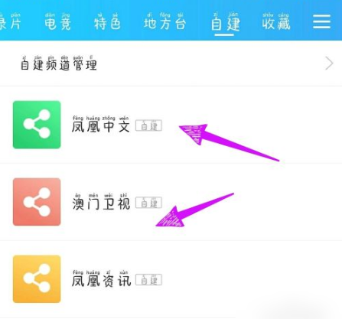Click the 自建 tag beside 凤凰资讯
342x319 pixels.
coord(148,280)
